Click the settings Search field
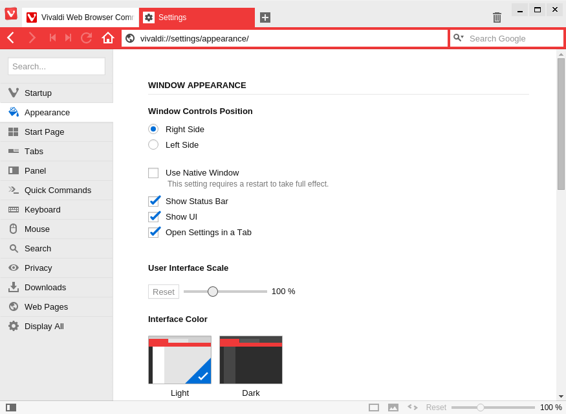The image size is (566, 414). click(57, 66)
